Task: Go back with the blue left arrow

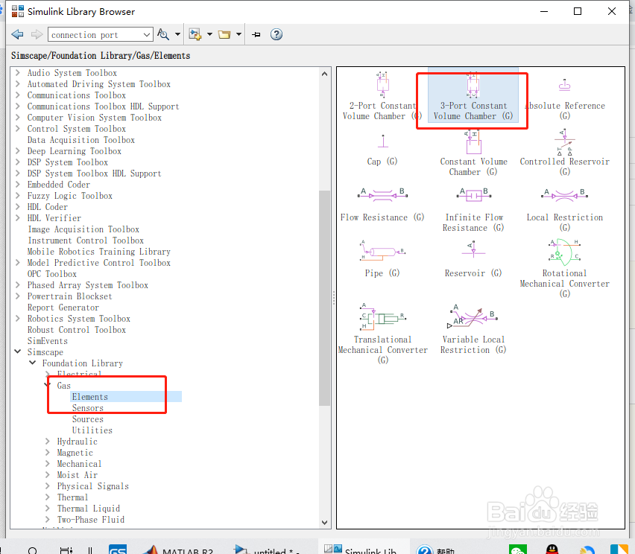Action: pyautogui.click(x=17, y=34)
